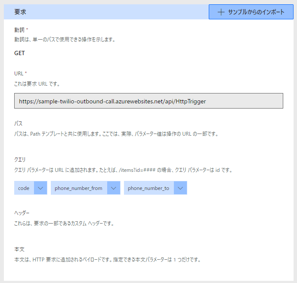The height and width of the screenshot is (283, 297).
Task: Click the クエリ パラメーターは URL description text
Action: pos(123,170)
